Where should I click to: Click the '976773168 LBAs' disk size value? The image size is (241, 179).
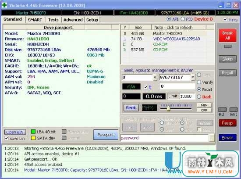tap(44, 50)
